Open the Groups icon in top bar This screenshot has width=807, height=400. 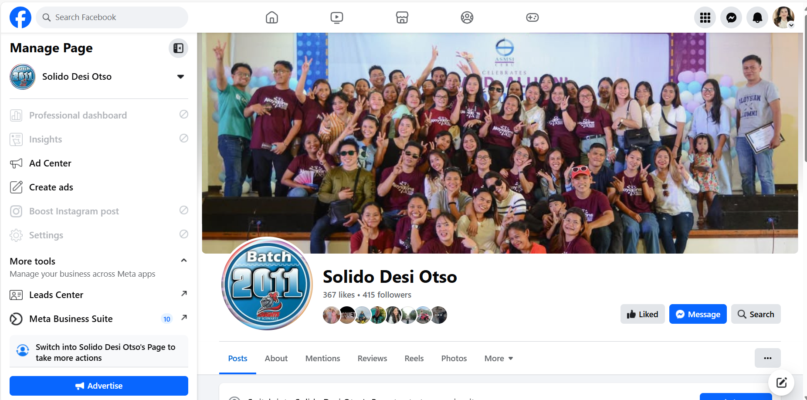pos(467,17)
